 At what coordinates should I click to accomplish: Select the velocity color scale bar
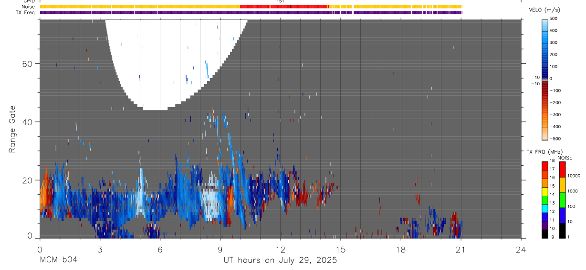544,79
